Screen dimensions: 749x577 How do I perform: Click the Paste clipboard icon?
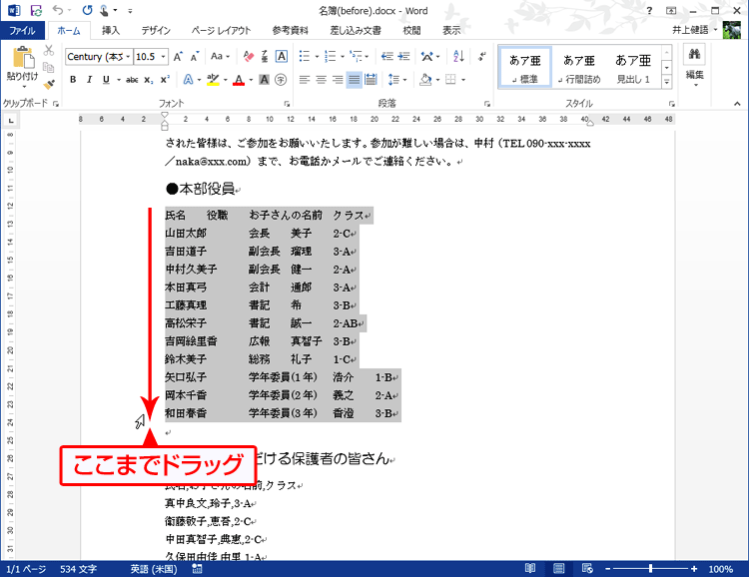22,58
